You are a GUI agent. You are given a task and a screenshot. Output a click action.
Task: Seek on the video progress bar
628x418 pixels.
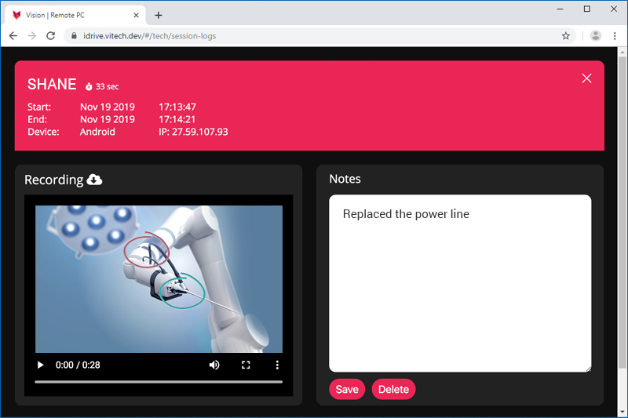tap(159, 382)
